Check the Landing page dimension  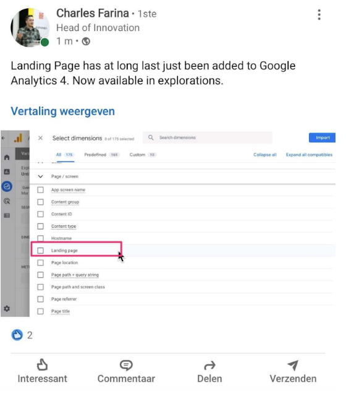pos(40,251)
